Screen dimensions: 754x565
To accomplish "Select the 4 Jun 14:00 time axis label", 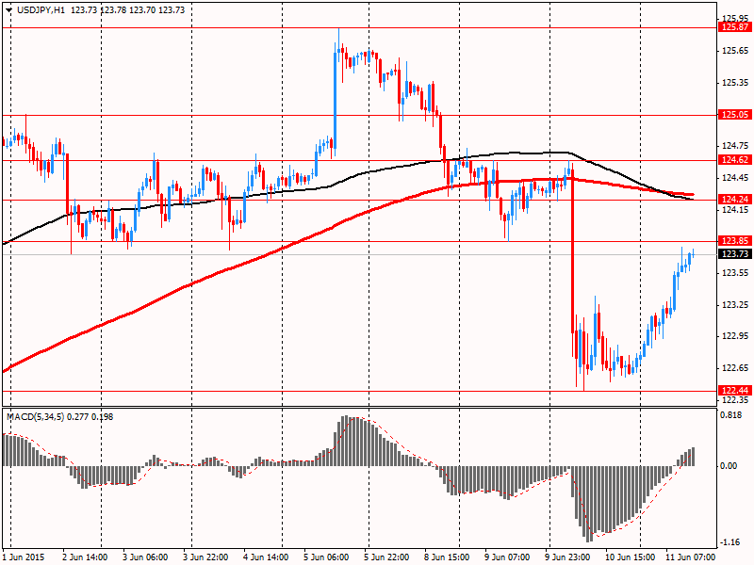I will click(266, 557).
